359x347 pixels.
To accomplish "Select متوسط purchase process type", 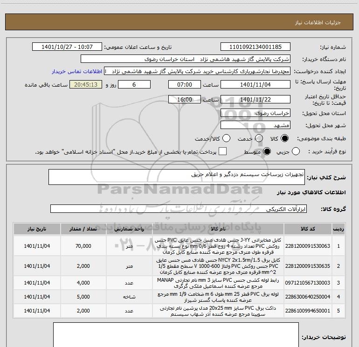I will 268,151.
